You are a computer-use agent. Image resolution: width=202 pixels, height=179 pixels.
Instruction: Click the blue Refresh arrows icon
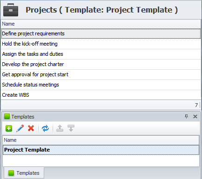click(46, 128)
